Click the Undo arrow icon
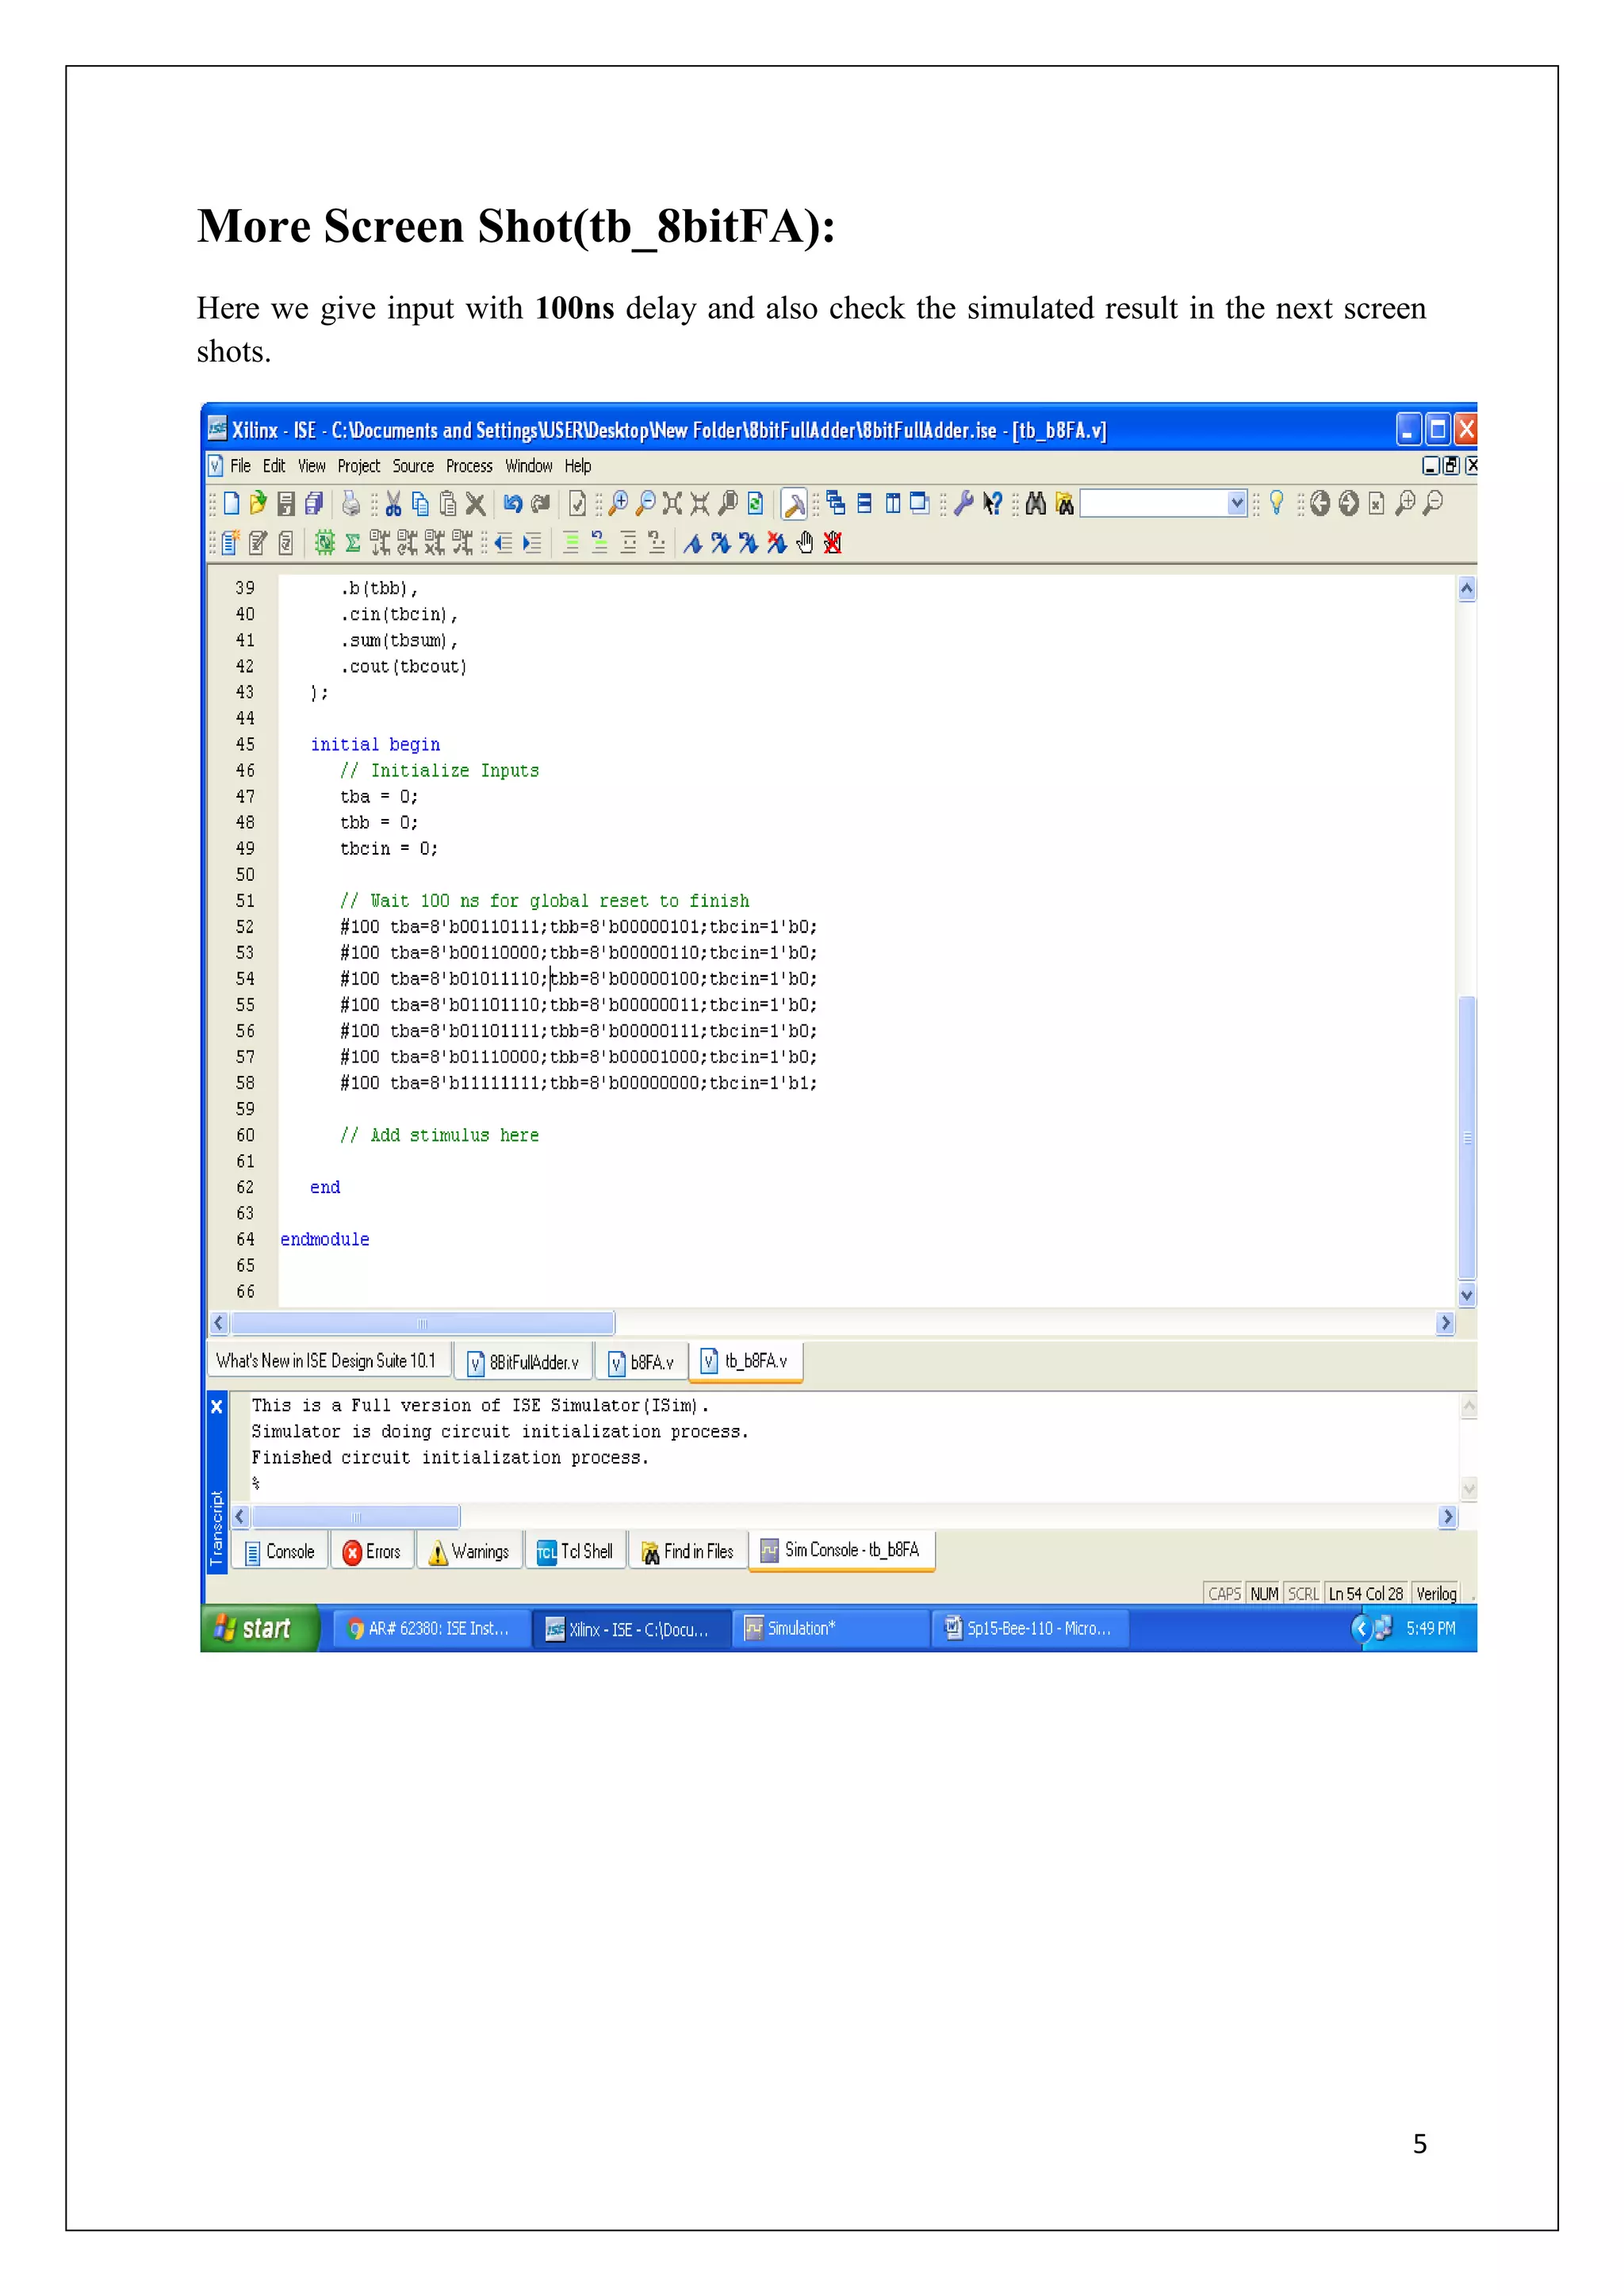The width and height of the screenshot is (1624, 2296). point(513,503)
